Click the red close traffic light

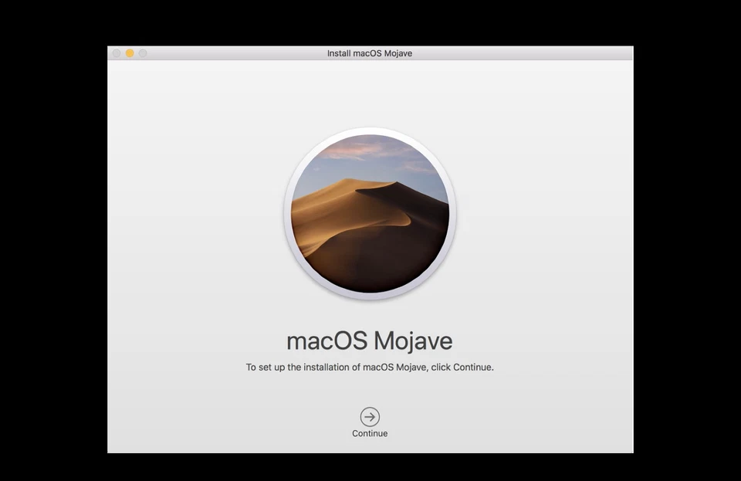(116, 53)
